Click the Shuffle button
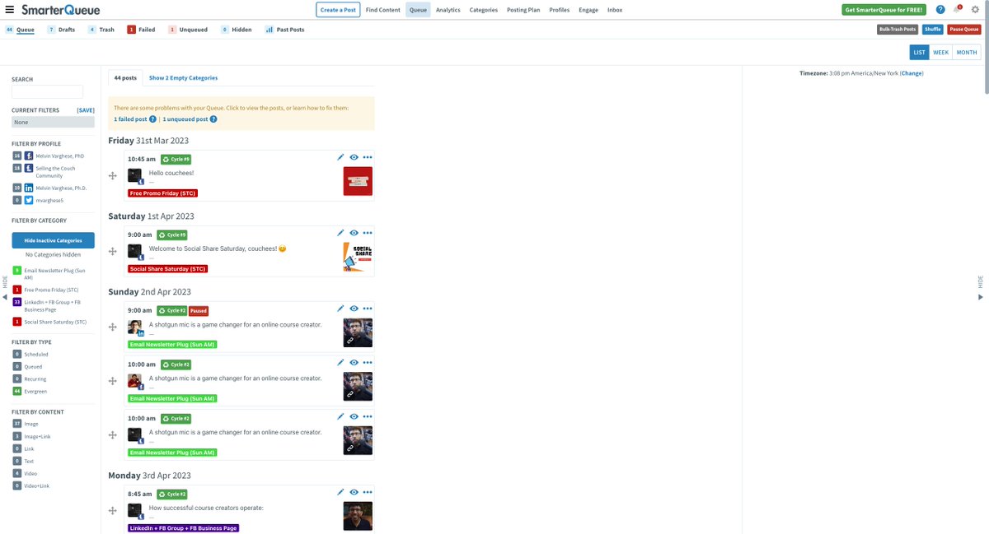Screen dimensions: 989x534 point(932,28)
